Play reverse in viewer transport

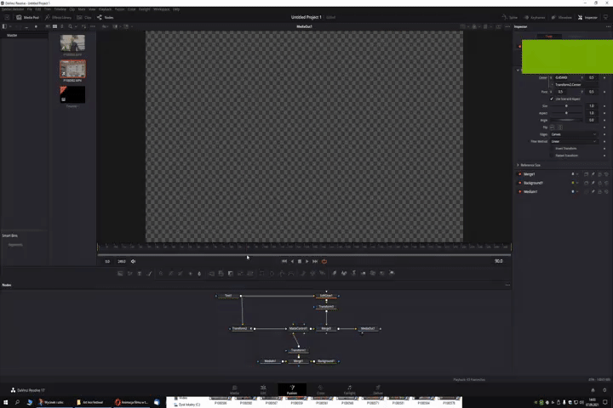click(x=292, y=261)
